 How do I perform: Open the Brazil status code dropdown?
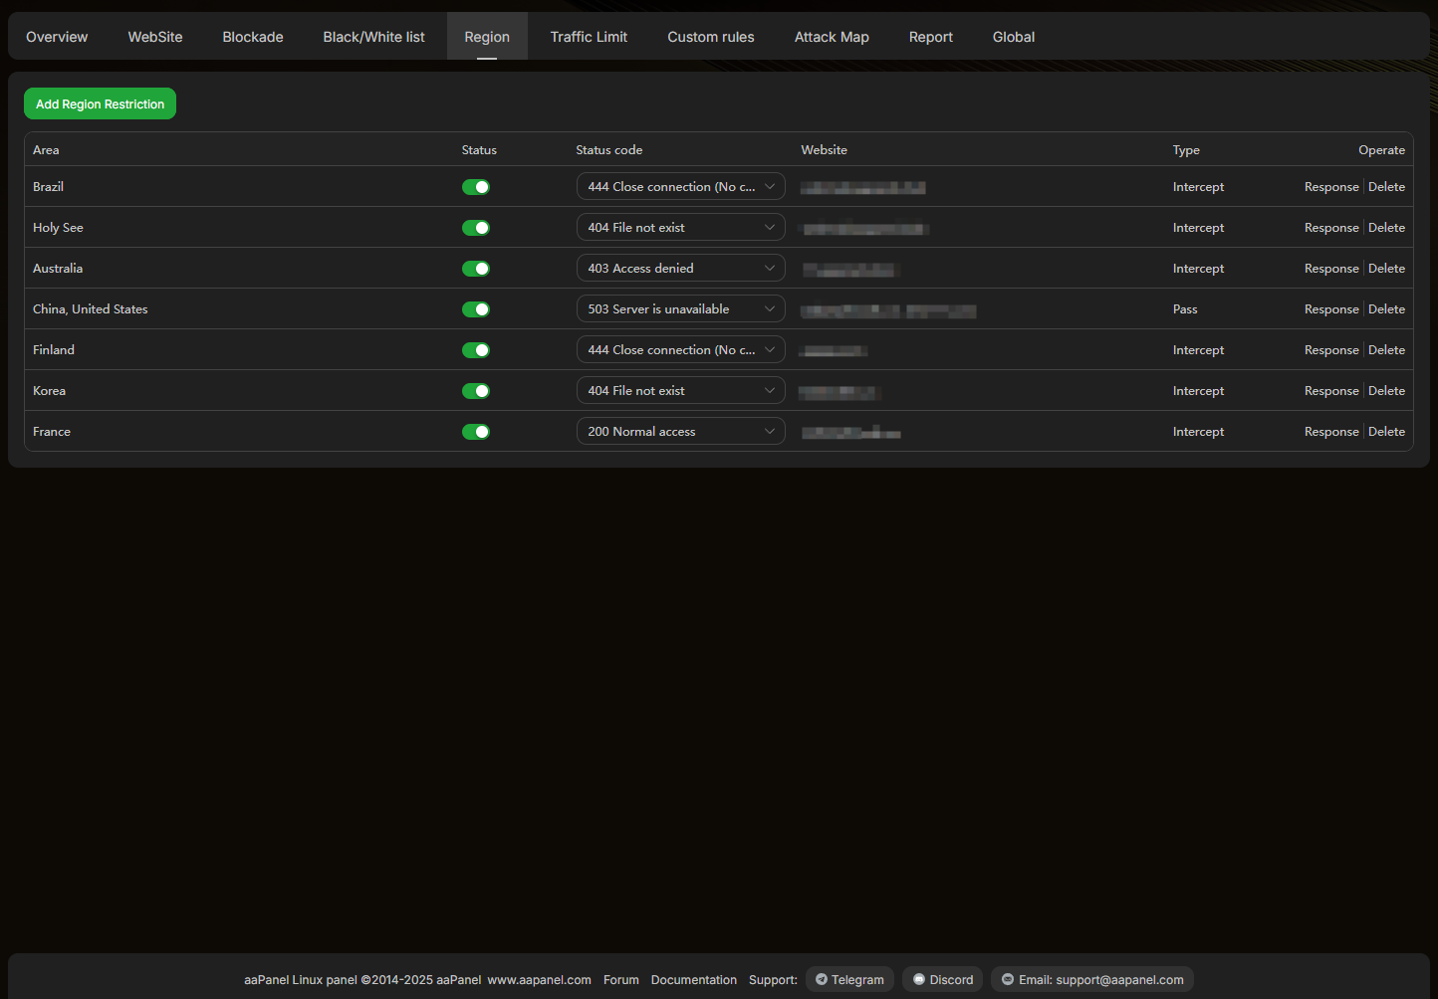click(680, 187)
